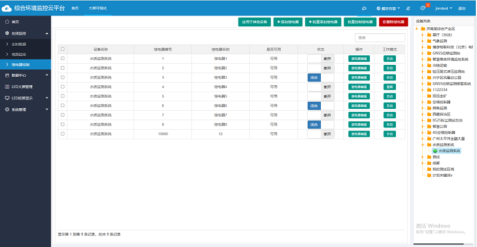
Task: Open 实时数据 in the sidebar menu
Action: 19,45
